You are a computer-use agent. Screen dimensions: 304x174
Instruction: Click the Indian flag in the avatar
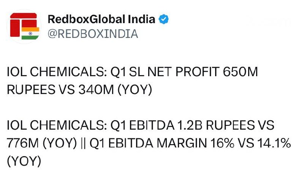point(30,33)
